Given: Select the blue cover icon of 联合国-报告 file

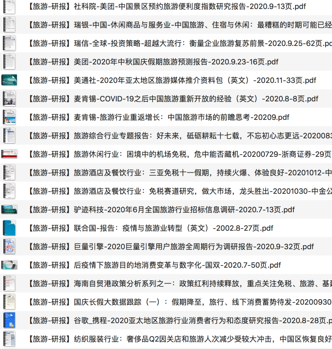Looking at the screenshot, I should [9, 228].
